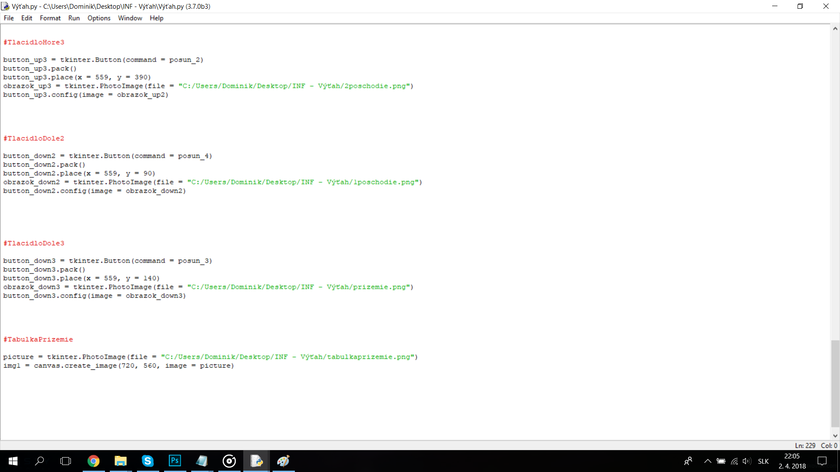Click the volume speaker tray icon

[747, 461]
